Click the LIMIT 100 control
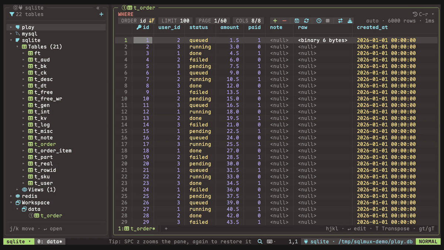The image size is (444, 250). click(175, 21)
